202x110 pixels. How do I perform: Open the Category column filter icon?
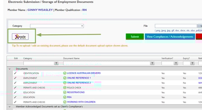[56, 63]
